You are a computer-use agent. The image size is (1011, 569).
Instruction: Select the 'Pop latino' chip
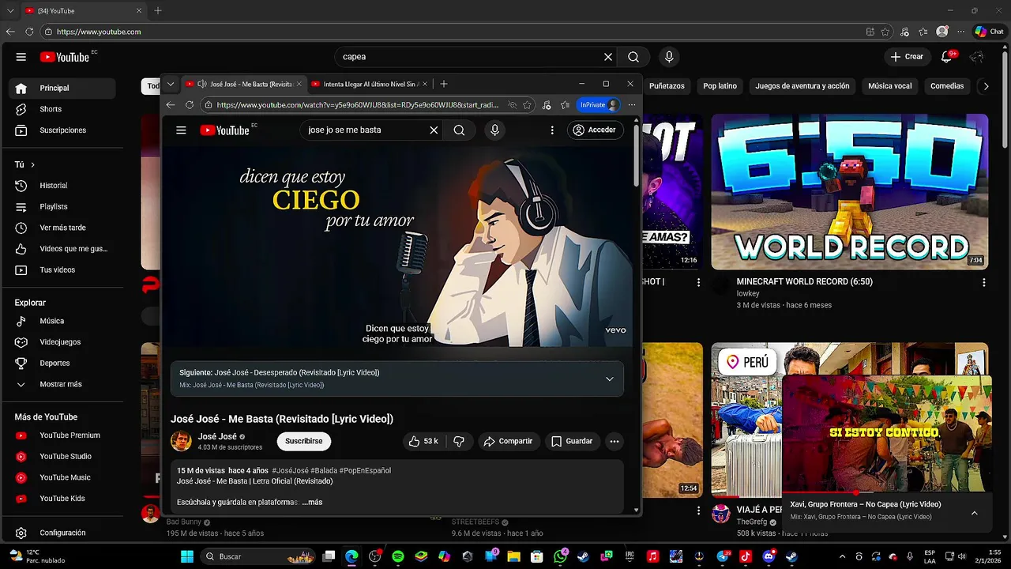720,86
